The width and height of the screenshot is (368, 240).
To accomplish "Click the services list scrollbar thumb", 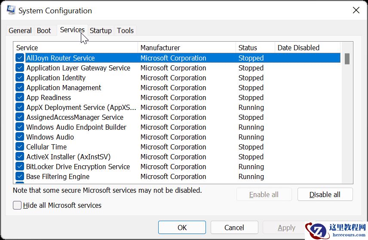I will pos(347,58).
